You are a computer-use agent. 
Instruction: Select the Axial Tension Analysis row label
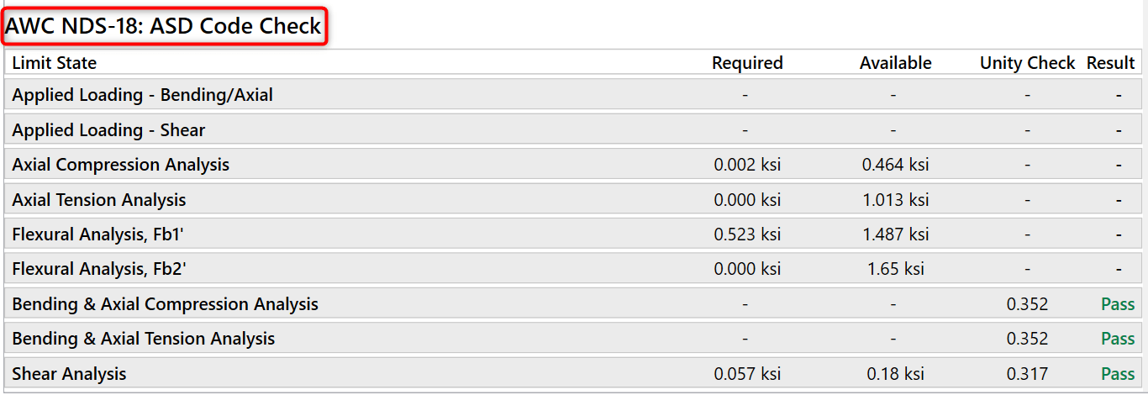[98, 200]
